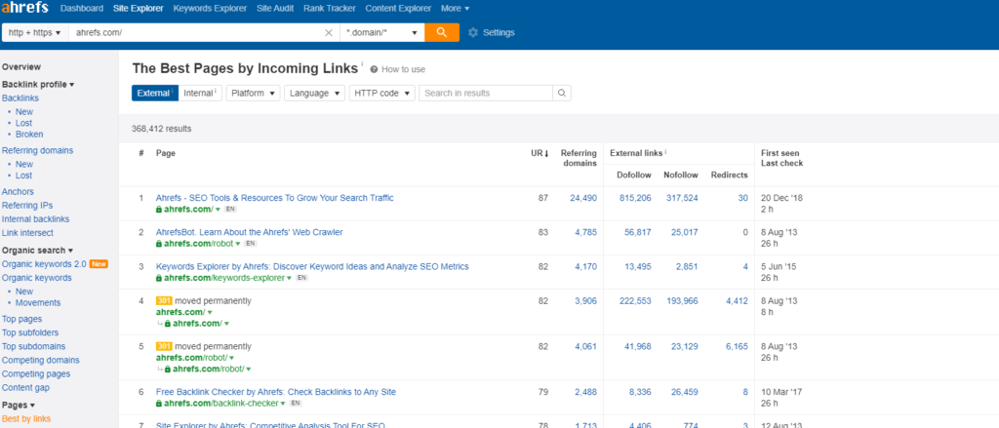Click the lock icon beside ahrefs.com/backlink-checker
This screenshot has width=999, height=428.
click(159, 404)
